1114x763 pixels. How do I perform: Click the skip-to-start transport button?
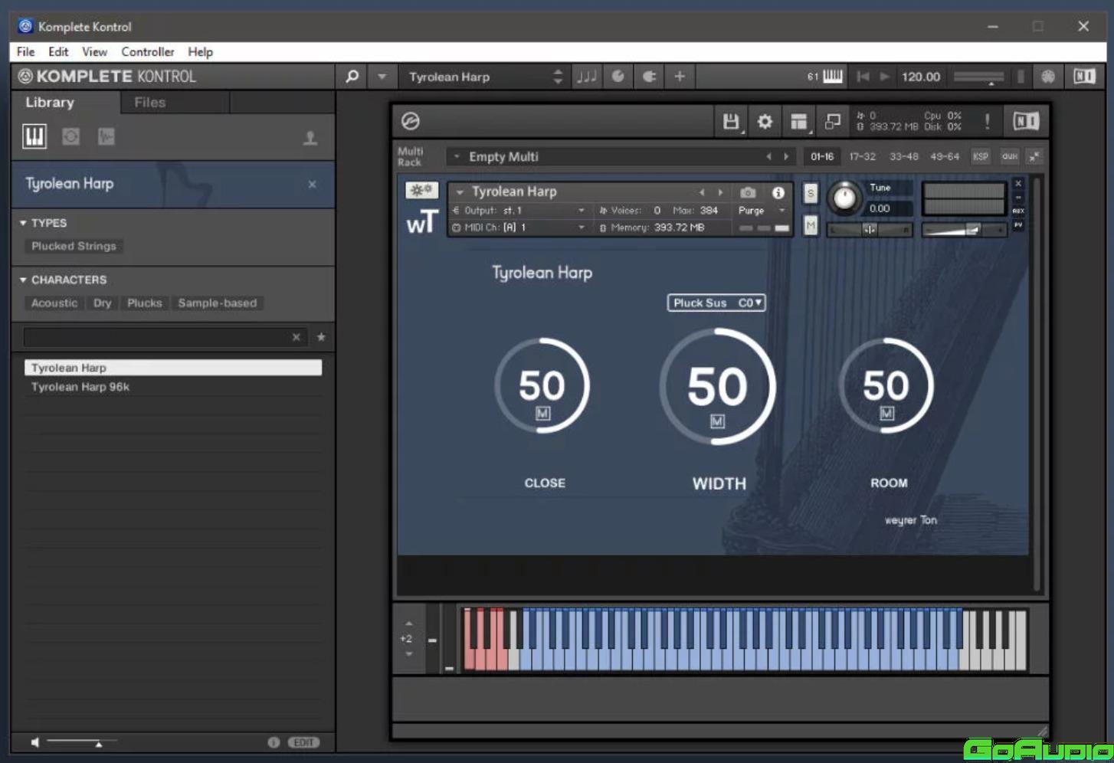pyautogui.click(x=863, y=77)
